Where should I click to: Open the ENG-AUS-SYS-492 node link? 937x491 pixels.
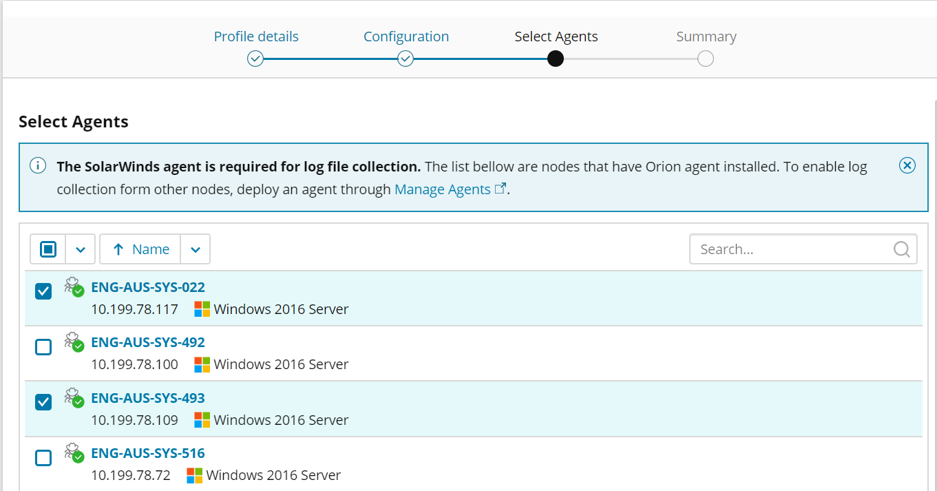(x=148, y=342)
